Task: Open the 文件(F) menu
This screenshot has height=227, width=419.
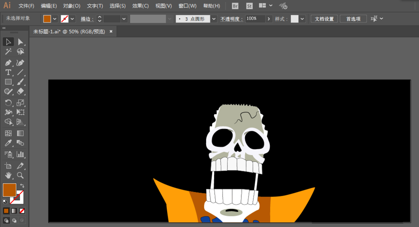Action: [26, 6]
